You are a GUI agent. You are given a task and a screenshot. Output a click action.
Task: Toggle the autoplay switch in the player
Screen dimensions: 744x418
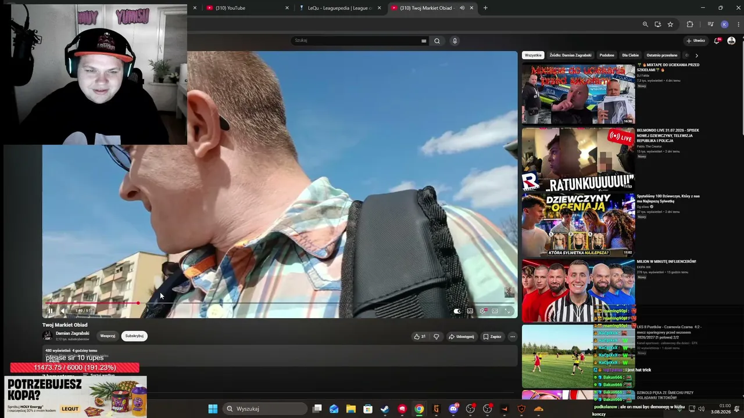(457, 311)
